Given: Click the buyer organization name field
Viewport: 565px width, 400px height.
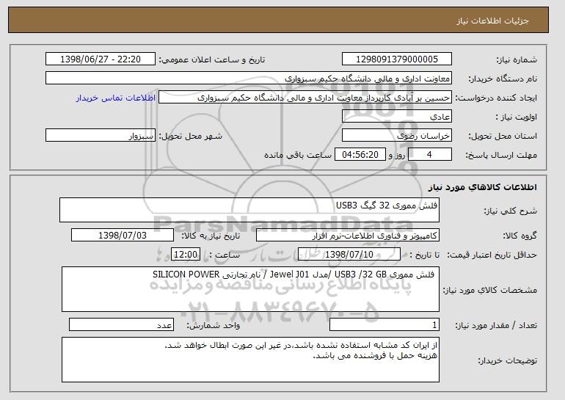Looking at the screenshot, I should pyautogui.click(x=249, y=79).
